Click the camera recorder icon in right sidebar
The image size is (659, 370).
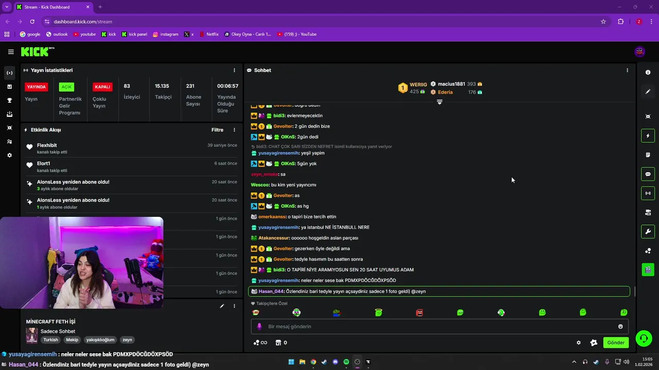pyautogui.click(x=648, y=212)
